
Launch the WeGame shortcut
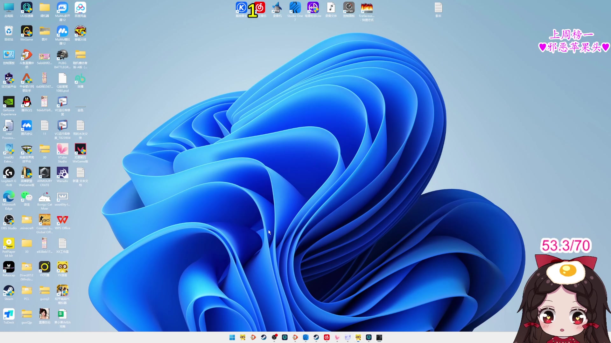click(27, 33)
